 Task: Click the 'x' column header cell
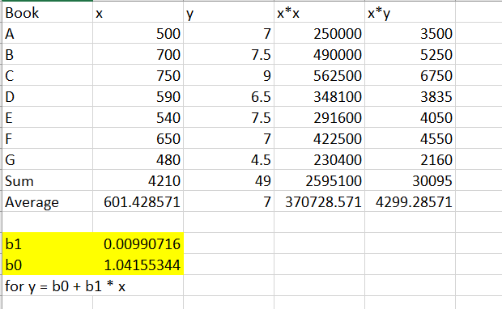(x=138, y=12)
